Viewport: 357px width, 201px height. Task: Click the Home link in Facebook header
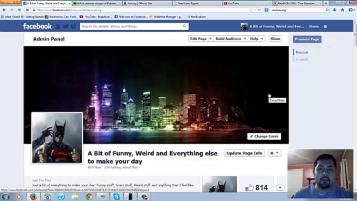(314, 27)
